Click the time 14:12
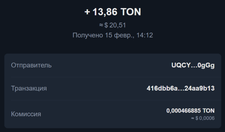This screenshot has width=225, height=132. coord(145,35)
